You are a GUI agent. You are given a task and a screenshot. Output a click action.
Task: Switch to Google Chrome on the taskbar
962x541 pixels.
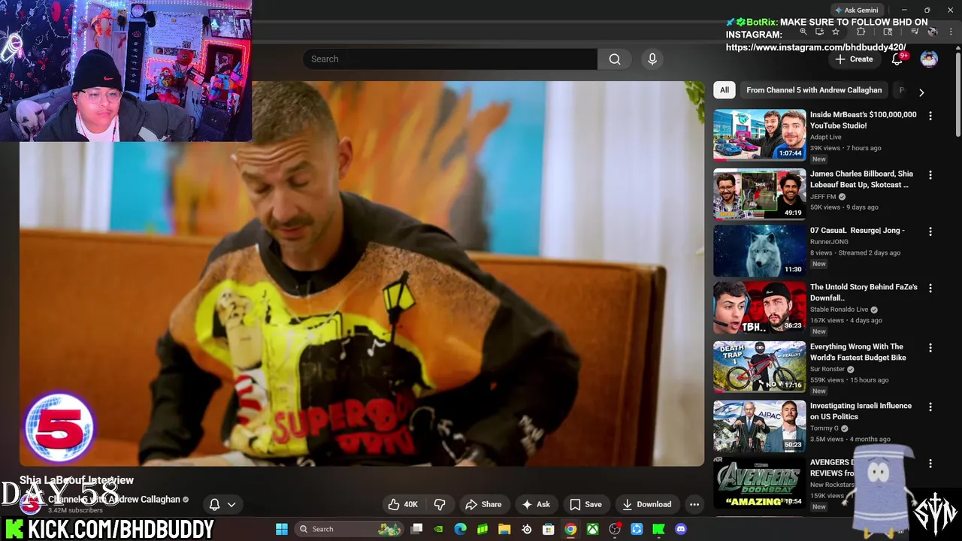(570, 529)
